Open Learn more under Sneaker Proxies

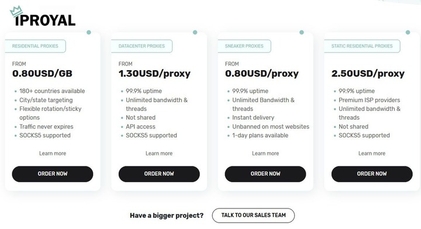265,154
